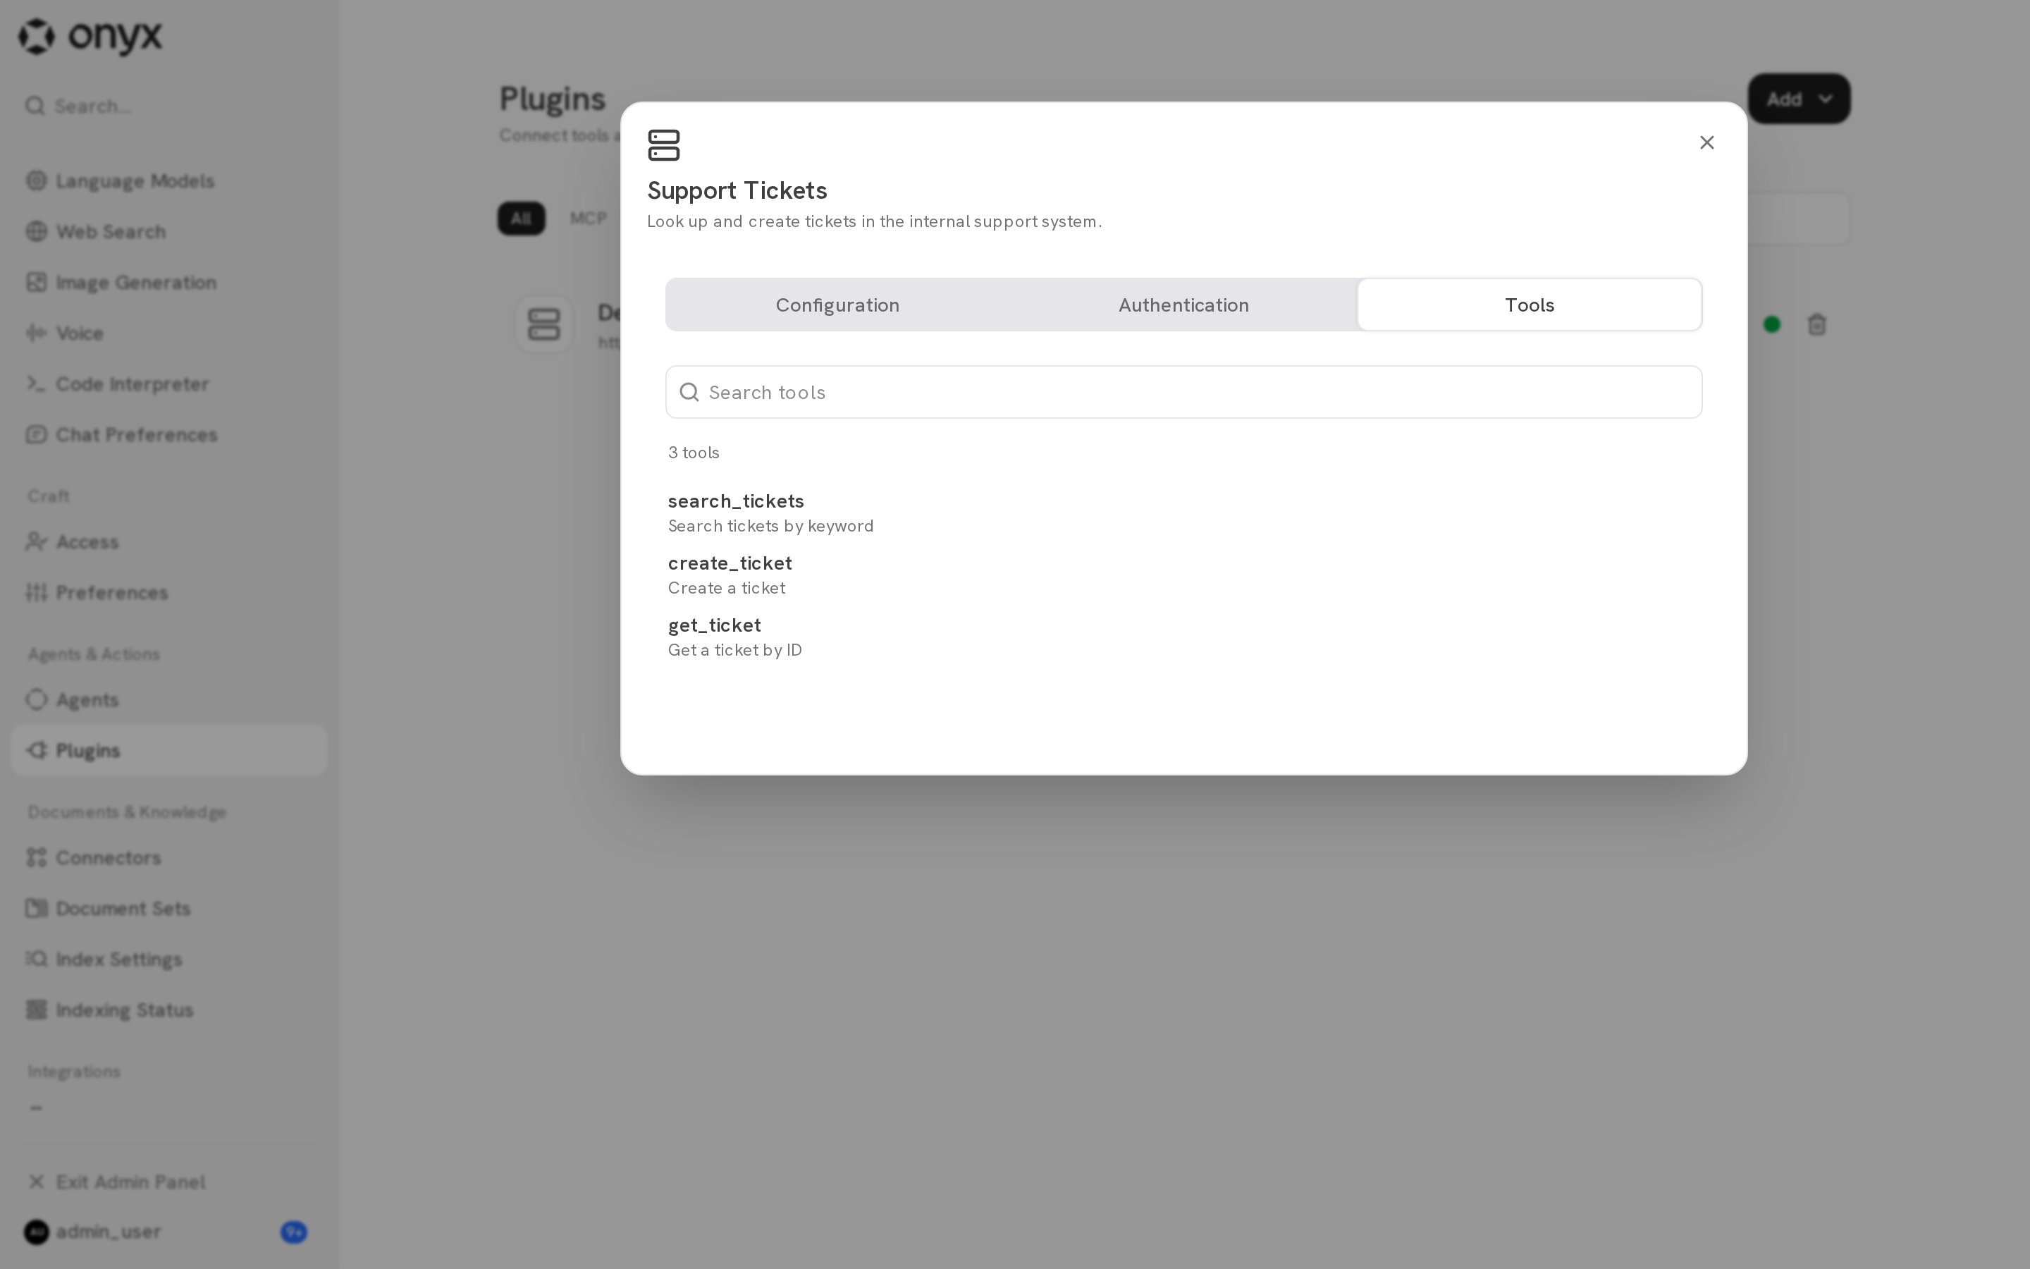The width and height of the screenshot is (2030, 1269).
Task: Click the Preferences sliders icon
Action: [36, 591]
